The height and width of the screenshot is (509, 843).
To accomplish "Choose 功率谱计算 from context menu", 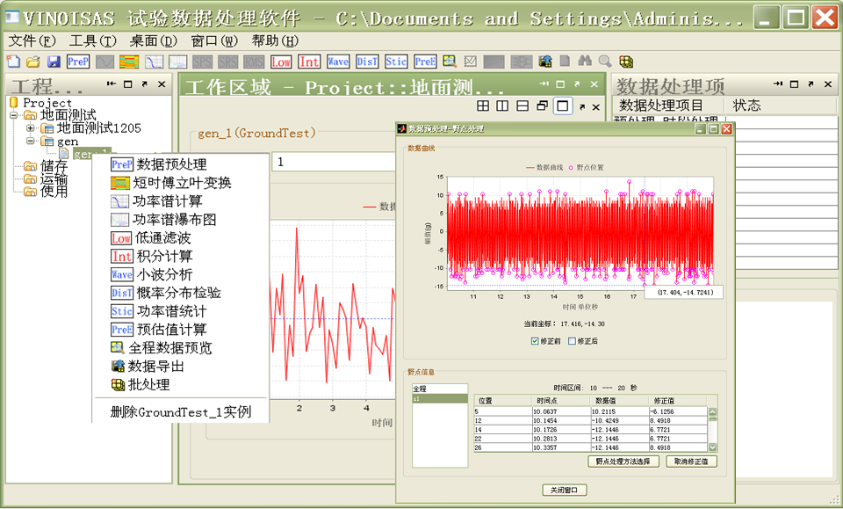I will pyautogui.click(x=180, y=201).
